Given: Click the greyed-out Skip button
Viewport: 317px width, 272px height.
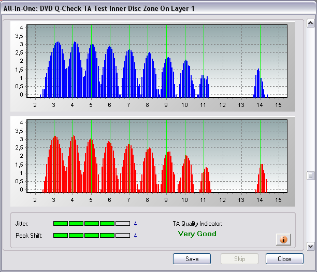Looking at the screenshot, I should 240,259.
